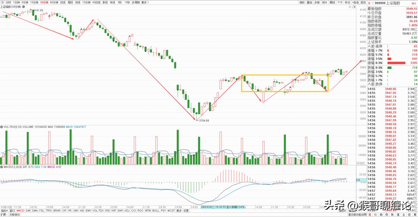The image size is (418, 217).
Task: Open 多周期 multi-period view
Action: (136, 2)
